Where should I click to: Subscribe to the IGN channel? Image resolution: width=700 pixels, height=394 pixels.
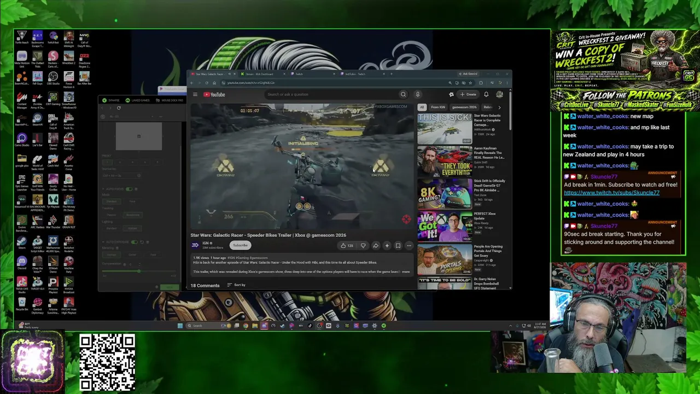(240, 246)
